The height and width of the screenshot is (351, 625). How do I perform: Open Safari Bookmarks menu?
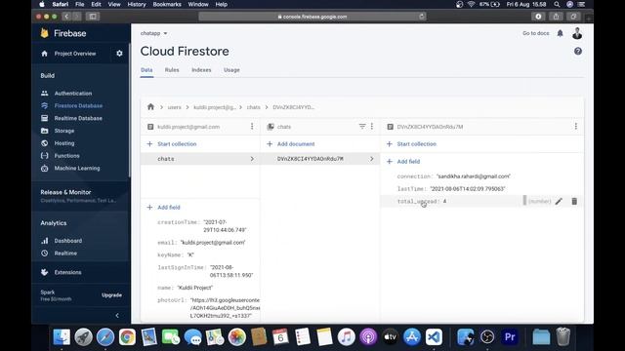tap(167, 4)
